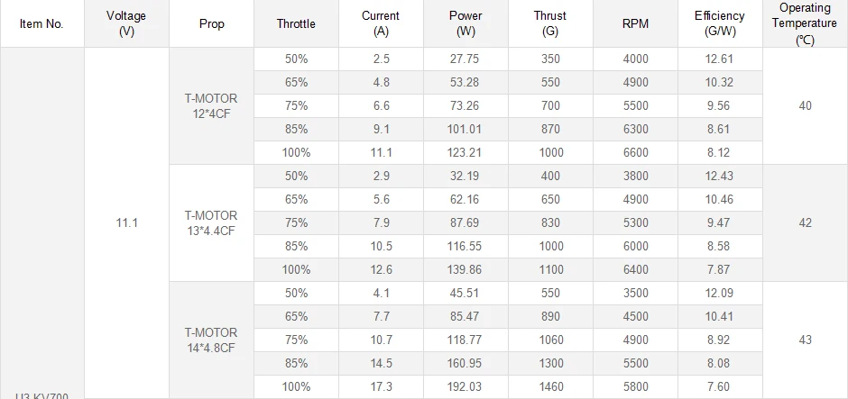Click the 12.61 efficiency value
Image resolution: width=848 pixels, height=399 pixels.
[720, 59]
